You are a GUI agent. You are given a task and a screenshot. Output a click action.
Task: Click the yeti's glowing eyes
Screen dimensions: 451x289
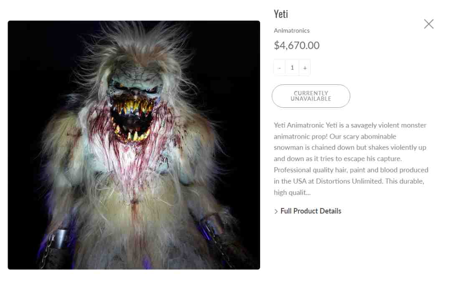[135, 87]
